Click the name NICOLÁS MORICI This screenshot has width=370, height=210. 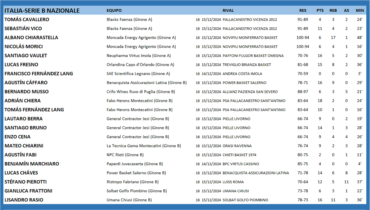tap(23, 46)
